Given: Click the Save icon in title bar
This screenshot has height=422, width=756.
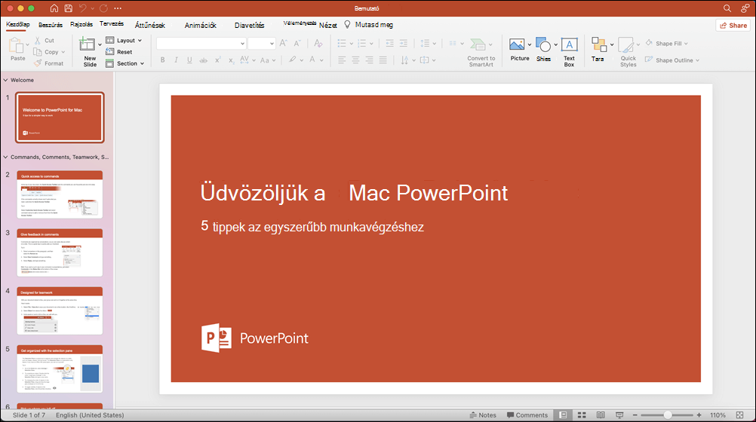Looking at the screenshot, I should [x=69, y=8].
